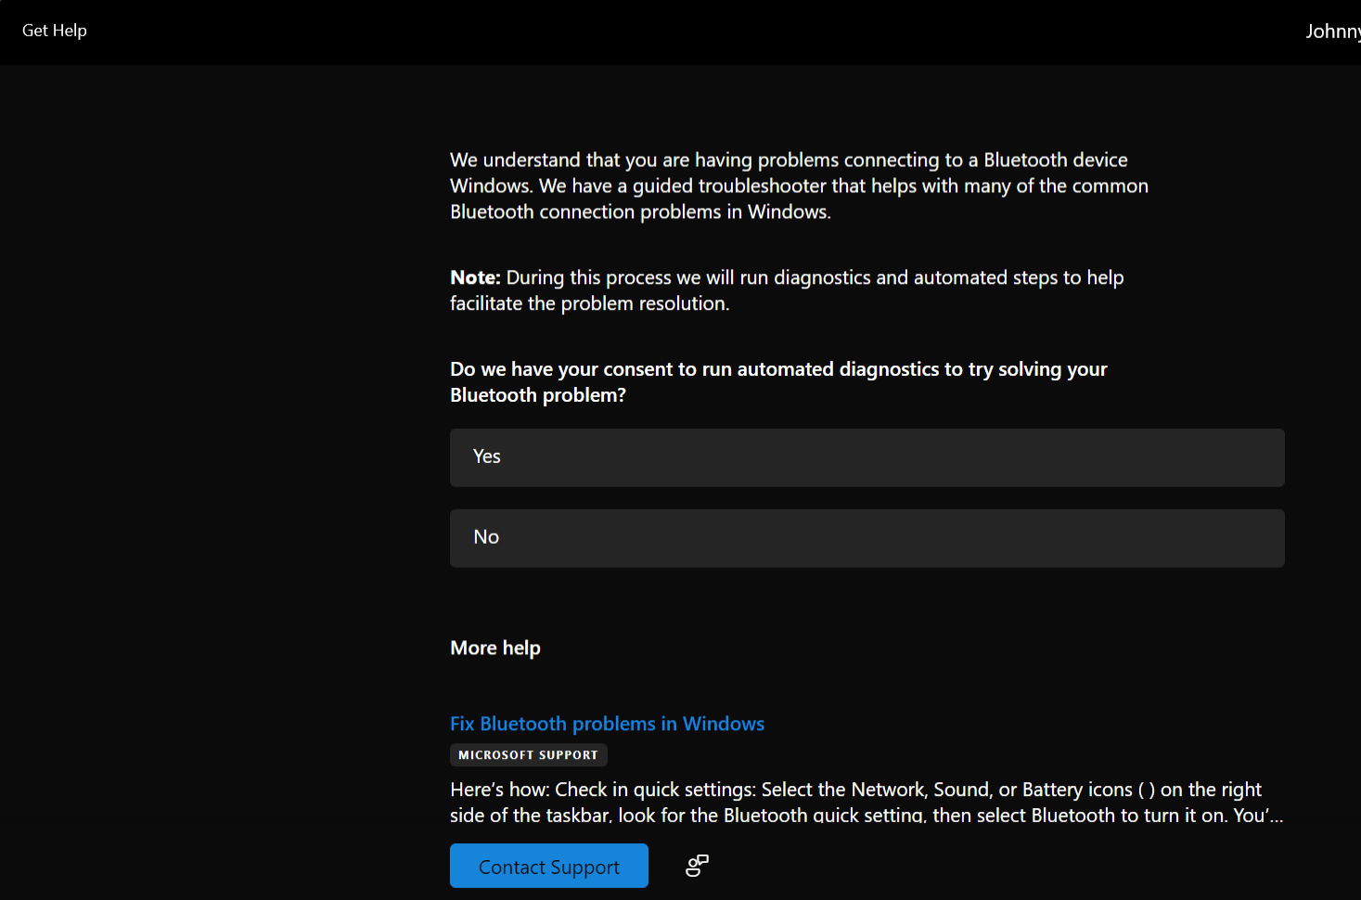
Task: Select No to decline automated diagnostics
Action: pyautogui.click(x=867, y=537)
